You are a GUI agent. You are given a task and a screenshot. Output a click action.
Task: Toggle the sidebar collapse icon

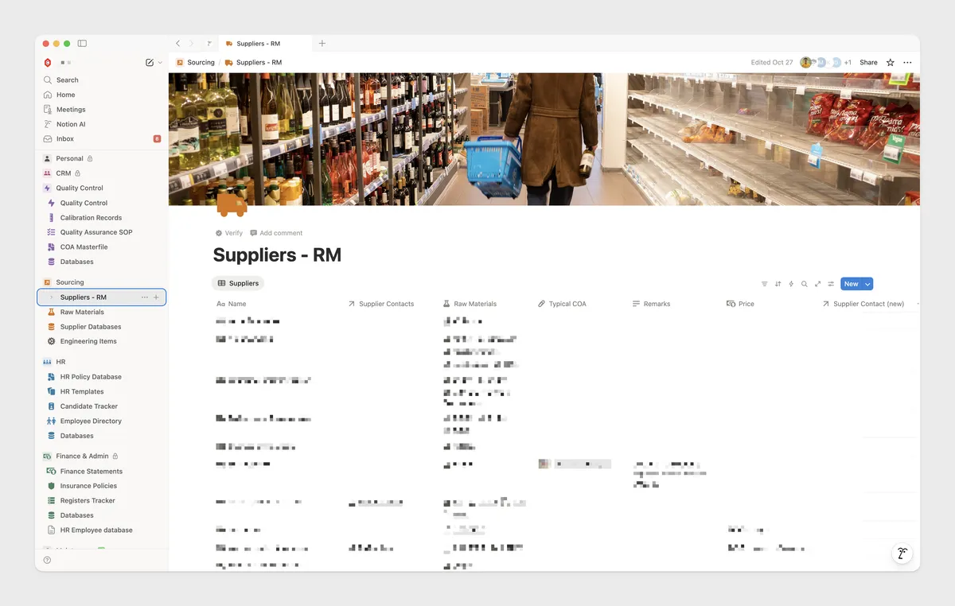coord(82,43)
